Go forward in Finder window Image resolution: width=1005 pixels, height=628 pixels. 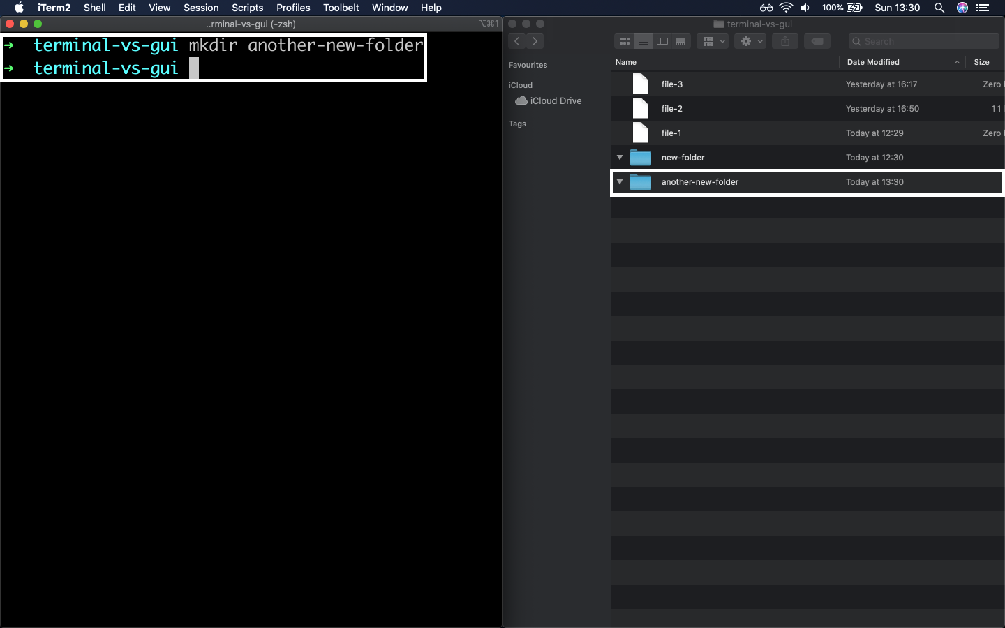point(535,41)
